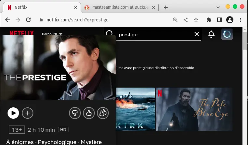Add The Prestige to My List
The width and height of the screenshot is (248, 145).
click(28, 113)
